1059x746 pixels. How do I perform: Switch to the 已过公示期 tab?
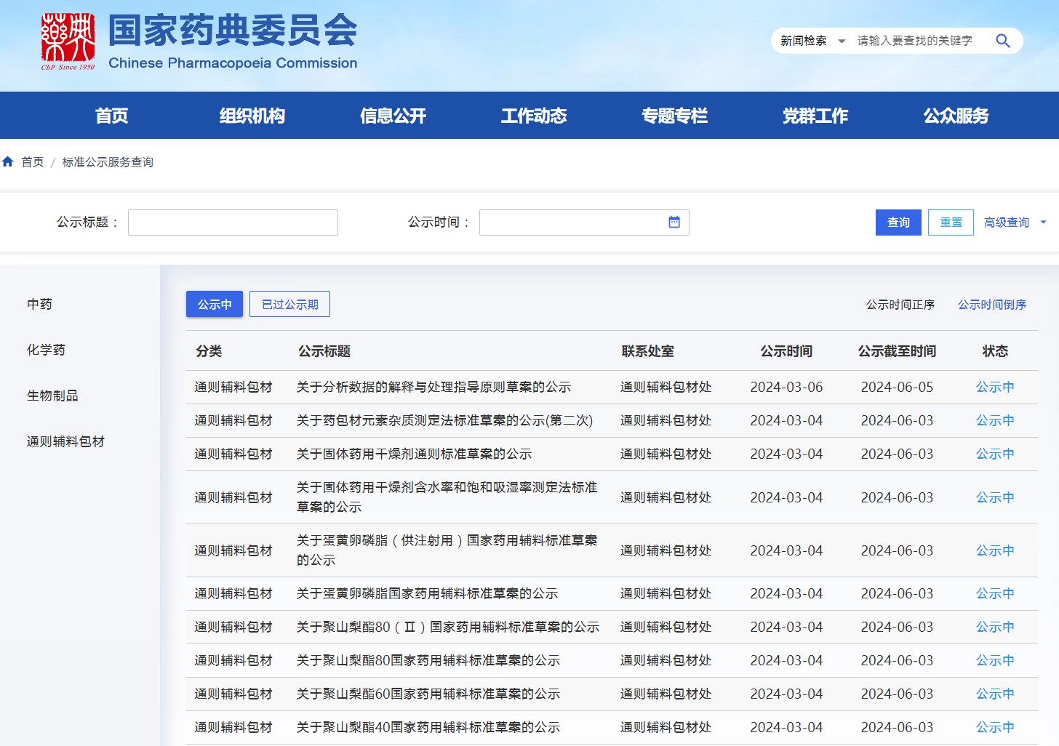(289, 305)
